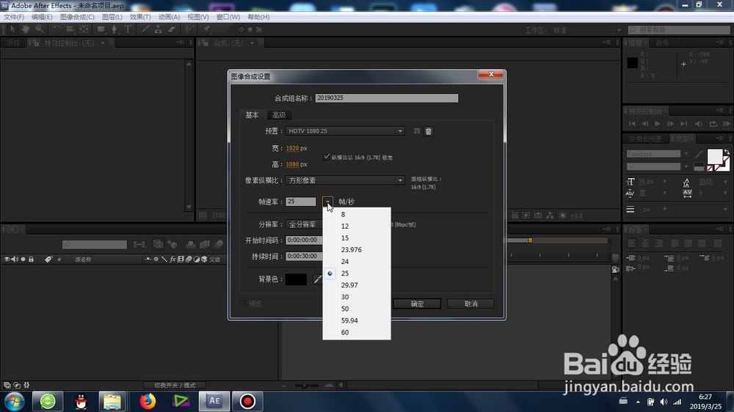Screen dimensions: 734x412
Task: Select the Hand tool
Action: [25, 29]
